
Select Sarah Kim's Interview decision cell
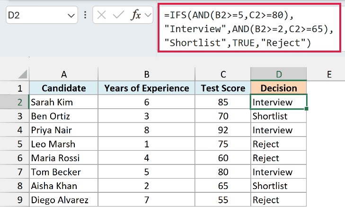point(279,102)
